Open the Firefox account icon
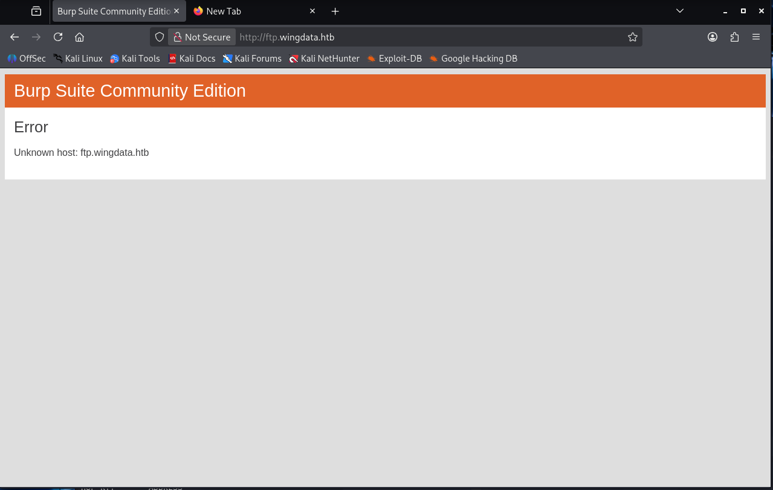Image resolution: width=773 pixels, height=490 pixels. (x=713, y=37)
